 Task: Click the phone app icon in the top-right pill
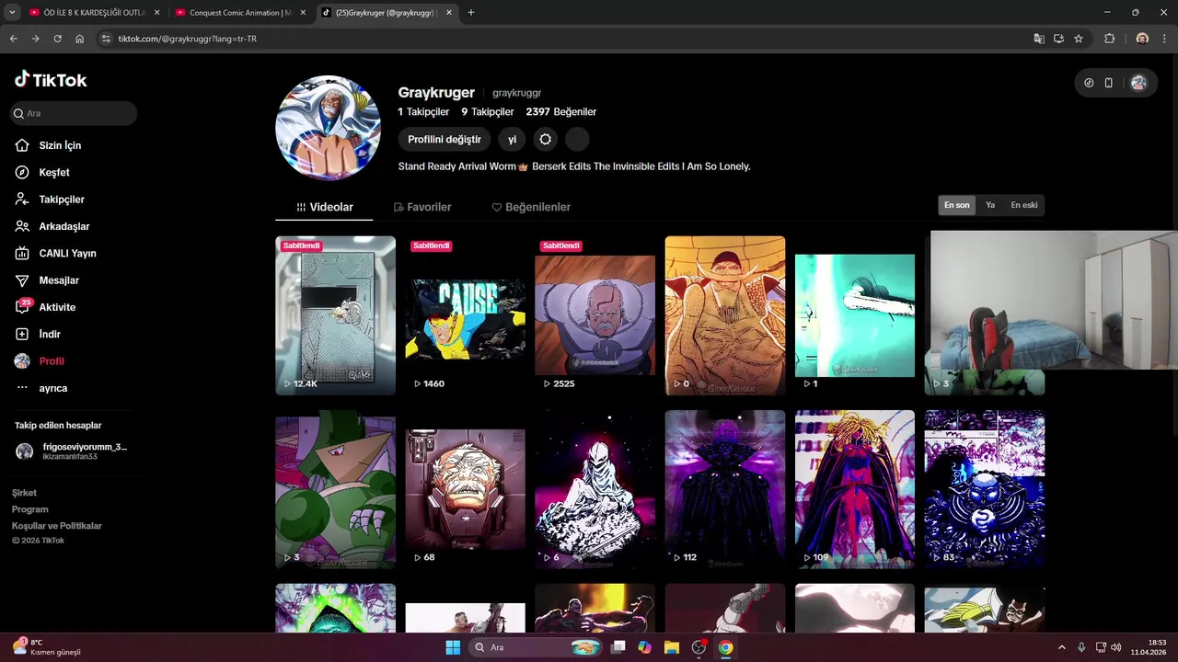click(1109, 83)
